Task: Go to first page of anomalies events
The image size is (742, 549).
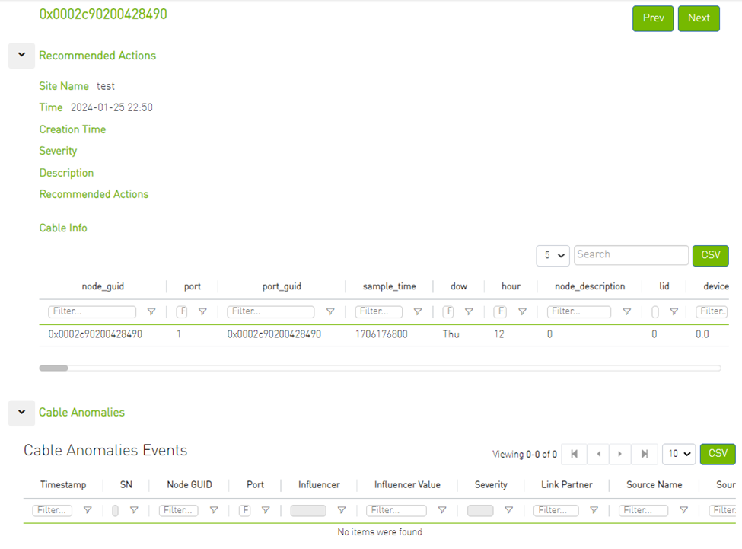Action: [574, 454]
